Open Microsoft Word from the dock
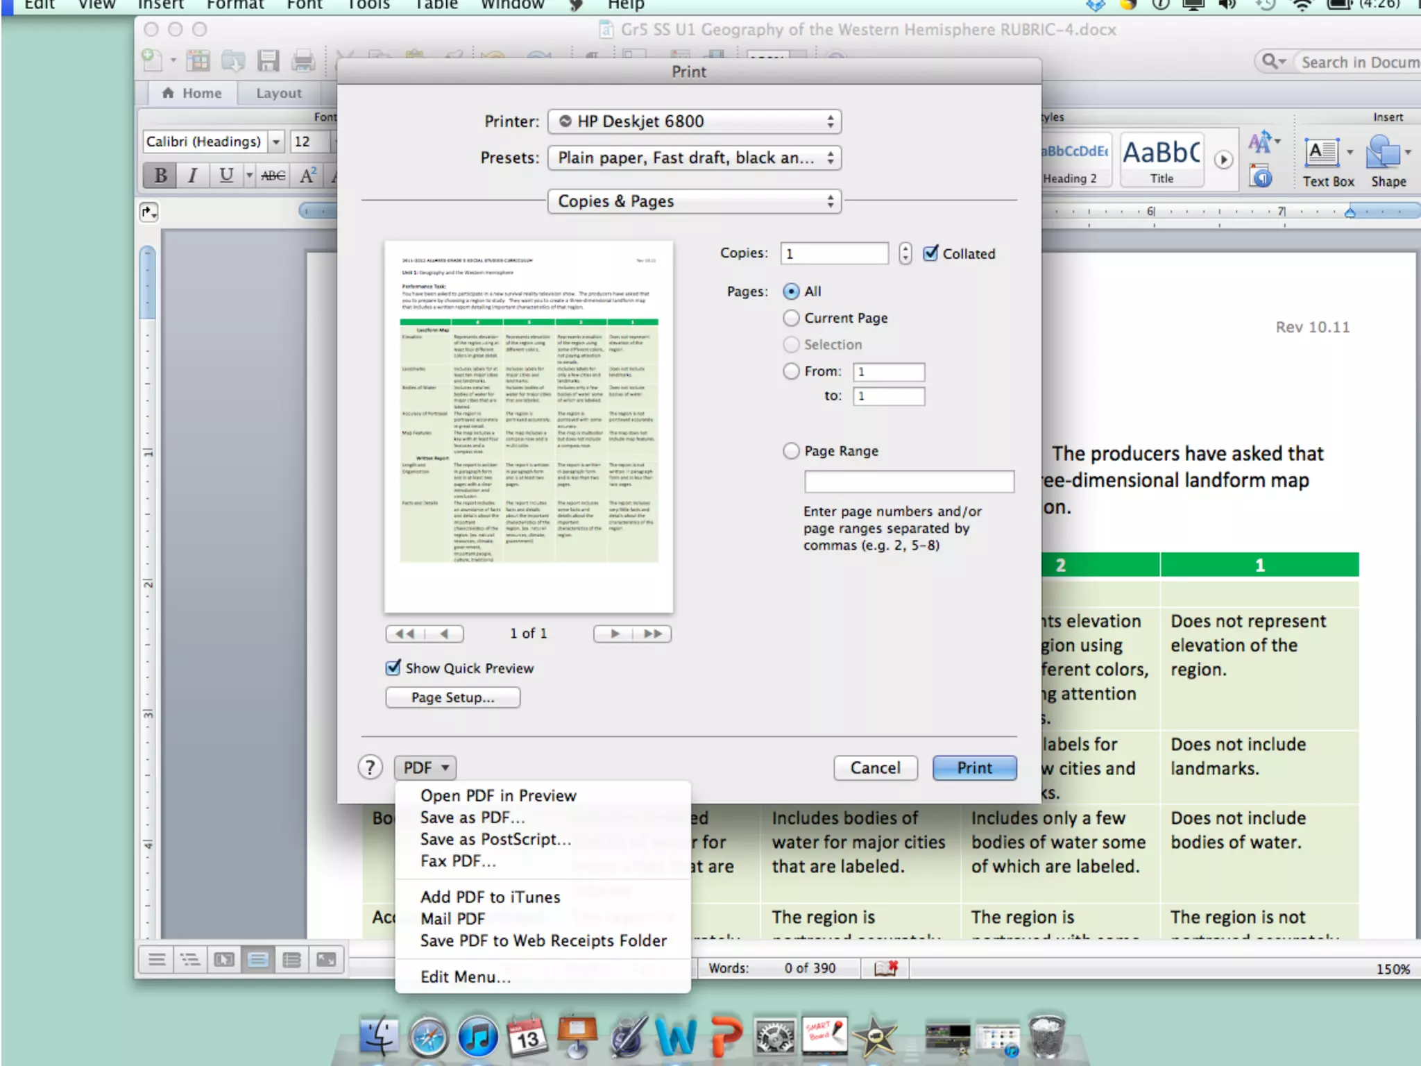 click(675, 1037)
